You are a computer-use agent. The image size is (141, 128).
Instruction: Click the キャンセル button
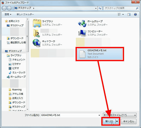click(x=129, y=121)
